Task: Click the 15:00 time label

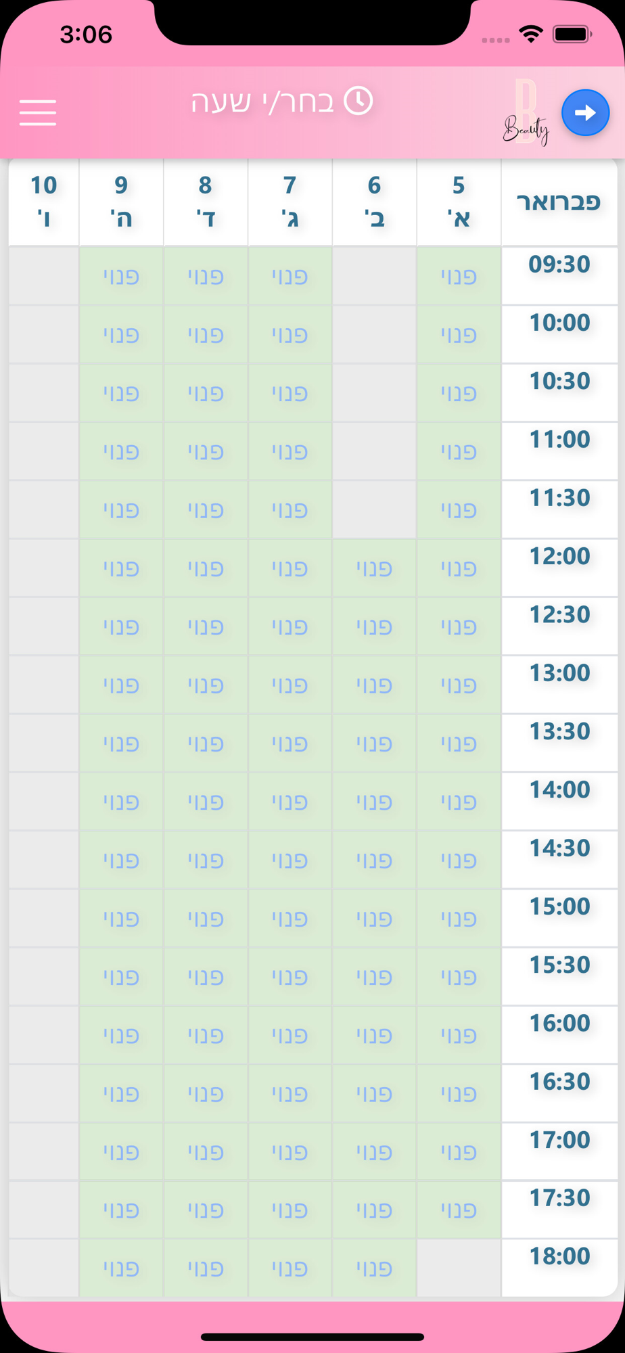Action: click(x=559, y=907)
